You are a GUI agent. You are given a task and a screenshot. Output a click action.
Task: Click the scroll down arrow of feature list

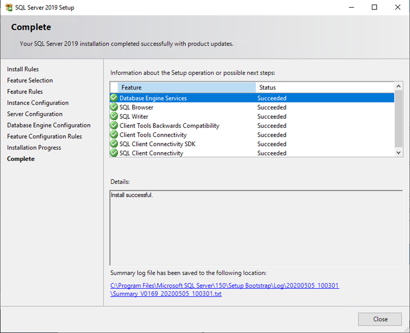pyautogui.click(x=398, y=153)
